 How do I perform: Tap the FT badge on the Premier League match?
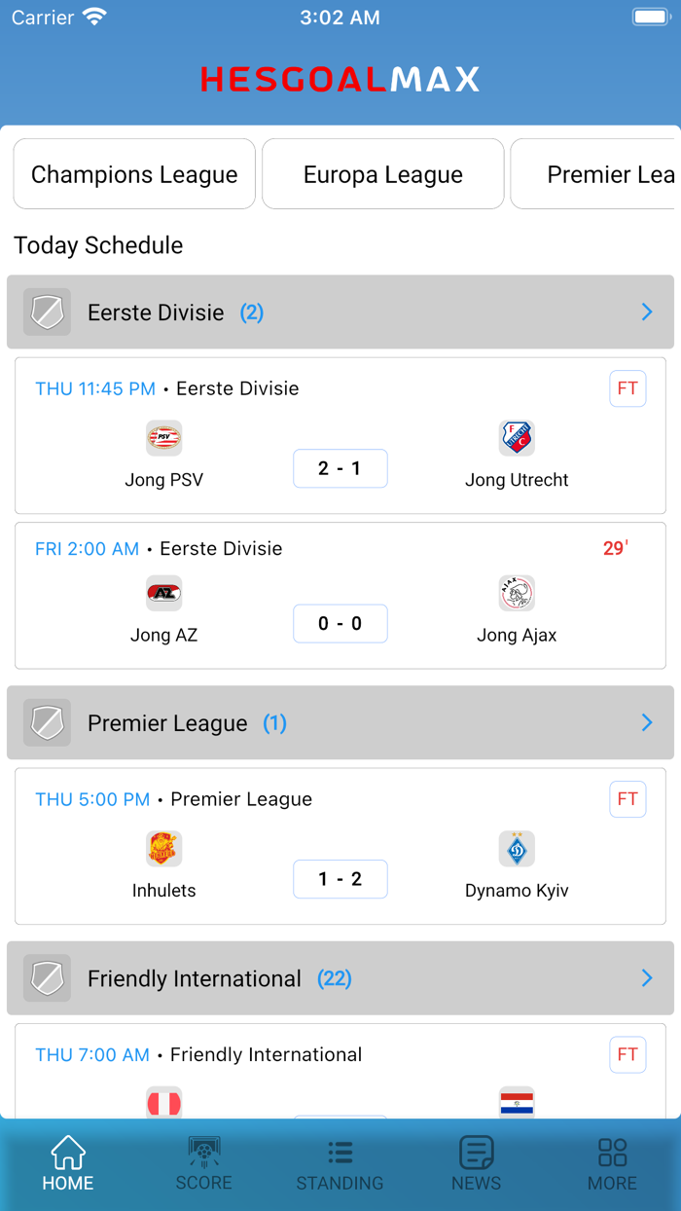click(627, 798)
